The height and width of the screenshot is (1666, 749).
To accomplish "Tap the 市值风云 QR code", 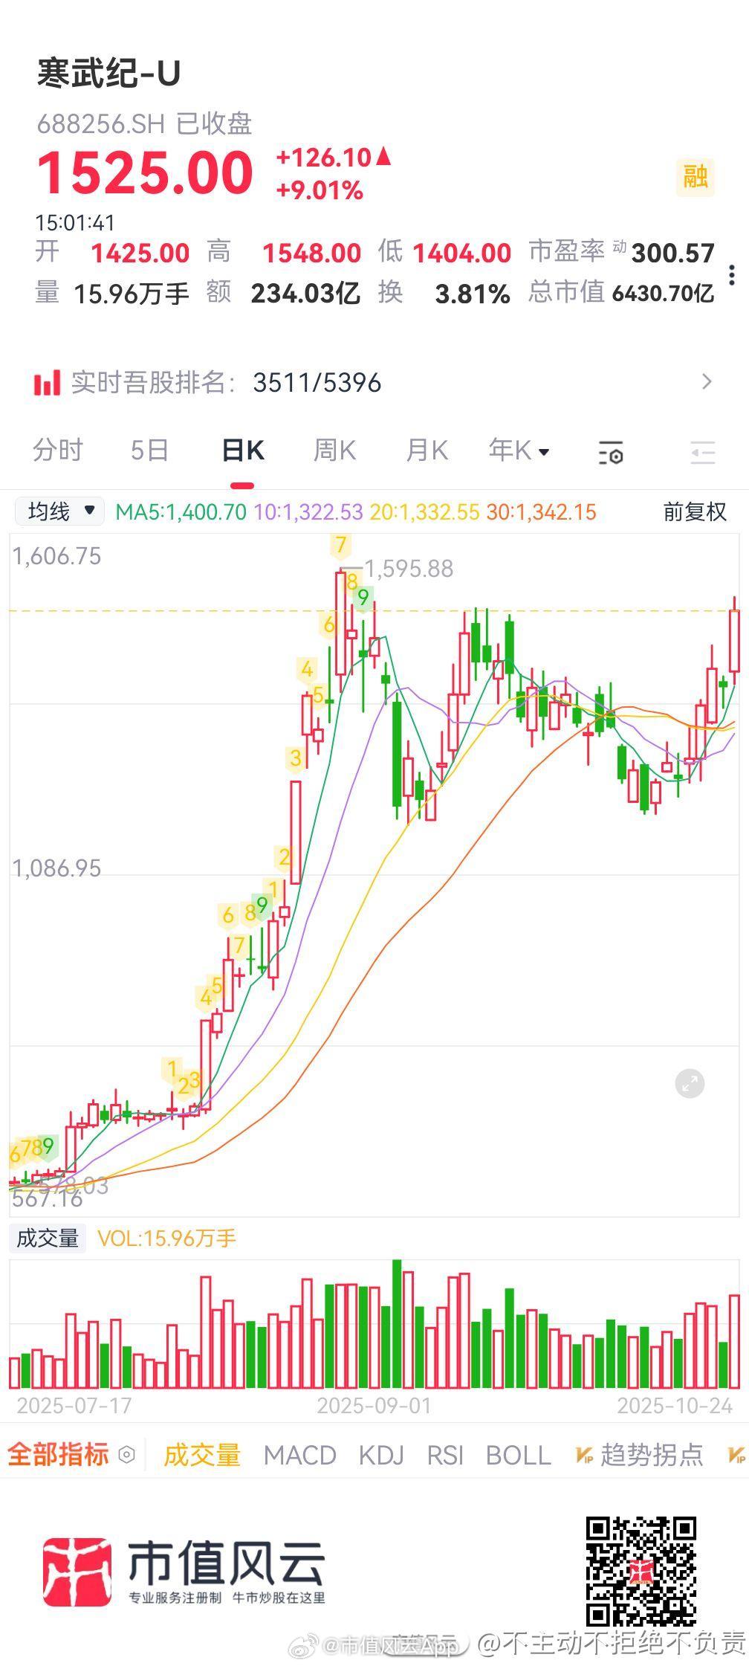I will [641, 1572].
